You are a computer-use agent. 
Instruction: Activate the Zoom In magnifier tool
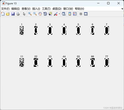(x=30, y=14)
